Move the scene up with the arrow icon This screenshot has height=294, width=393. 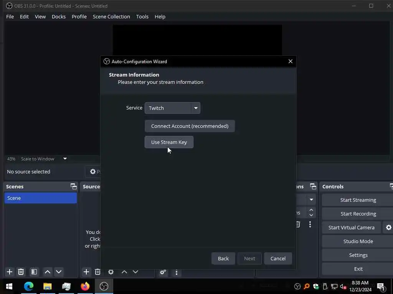coord(47,272)
